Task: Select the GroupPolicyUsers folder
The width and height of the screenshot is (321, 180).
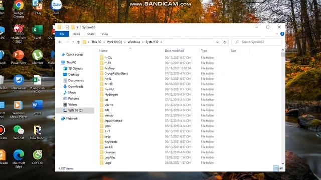Action: (x=116, y=73)
